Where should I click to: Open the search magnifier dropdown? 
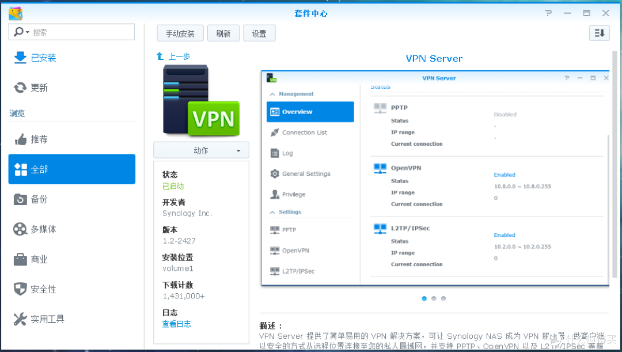pyautogui.click(x=21, y=32)
